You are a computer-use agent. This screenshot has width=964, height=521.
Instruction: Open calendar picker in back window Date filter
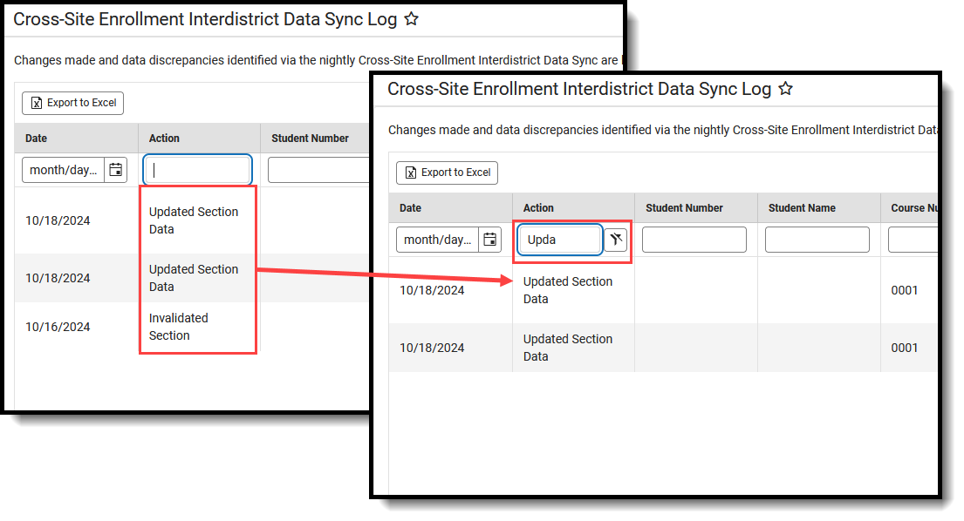pos(115,170)
